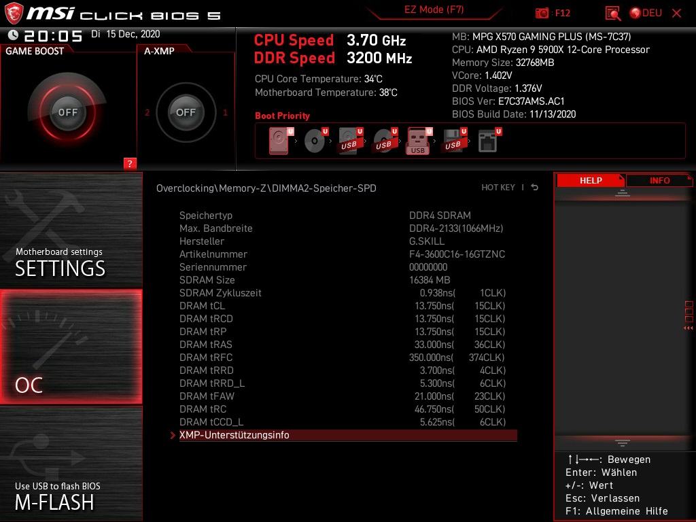Open the red question mark help icon
This screenshot has height=522, width=696.
(130, 163)
